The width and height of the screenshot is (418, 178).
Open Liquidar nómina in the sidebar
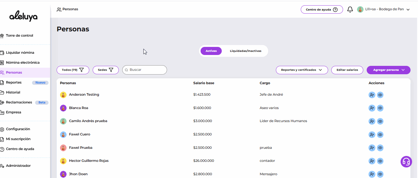[20, 53]
